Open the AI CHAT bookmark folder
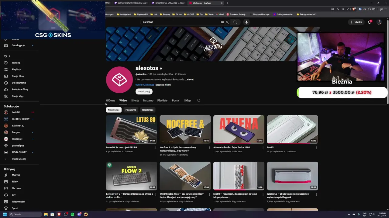This screenshot has height=218, width=389. pos(189,14)
